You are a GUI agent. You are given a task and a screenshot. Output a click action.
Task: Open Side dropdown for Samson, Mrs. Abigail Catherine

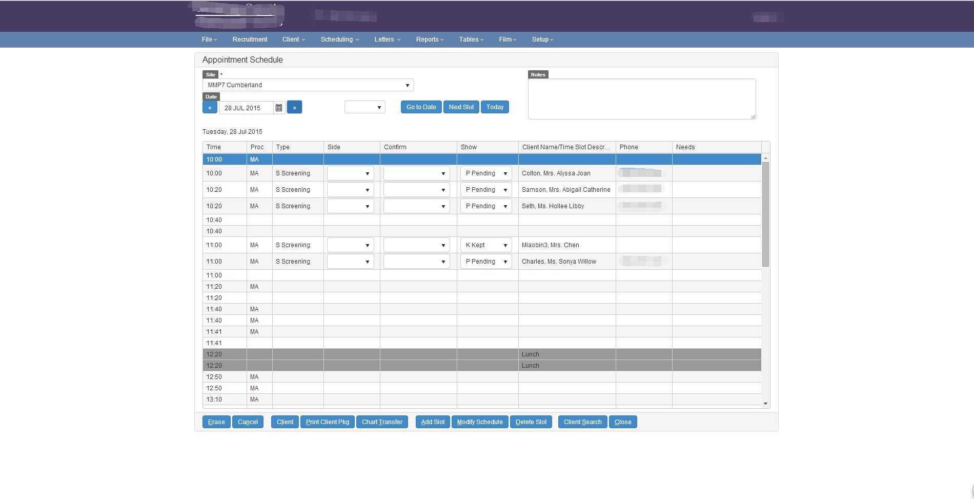[x=351, y=190]
